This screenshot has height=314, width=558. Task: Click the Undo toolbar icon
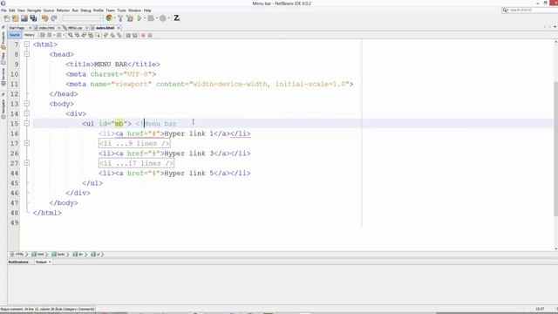click(44, 18)
